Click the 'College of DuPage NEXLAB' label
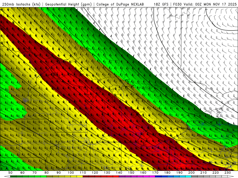238x178 pixels. (120, 4)
